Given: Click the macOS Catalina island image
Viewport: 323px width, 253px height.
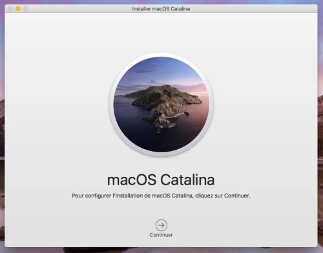Looking at the screenshot, I should [161, 105].
